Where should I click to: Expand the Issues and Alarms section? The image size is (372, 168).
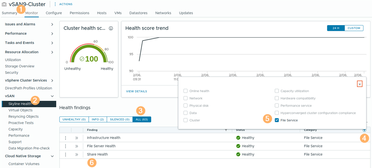[52, 24]
